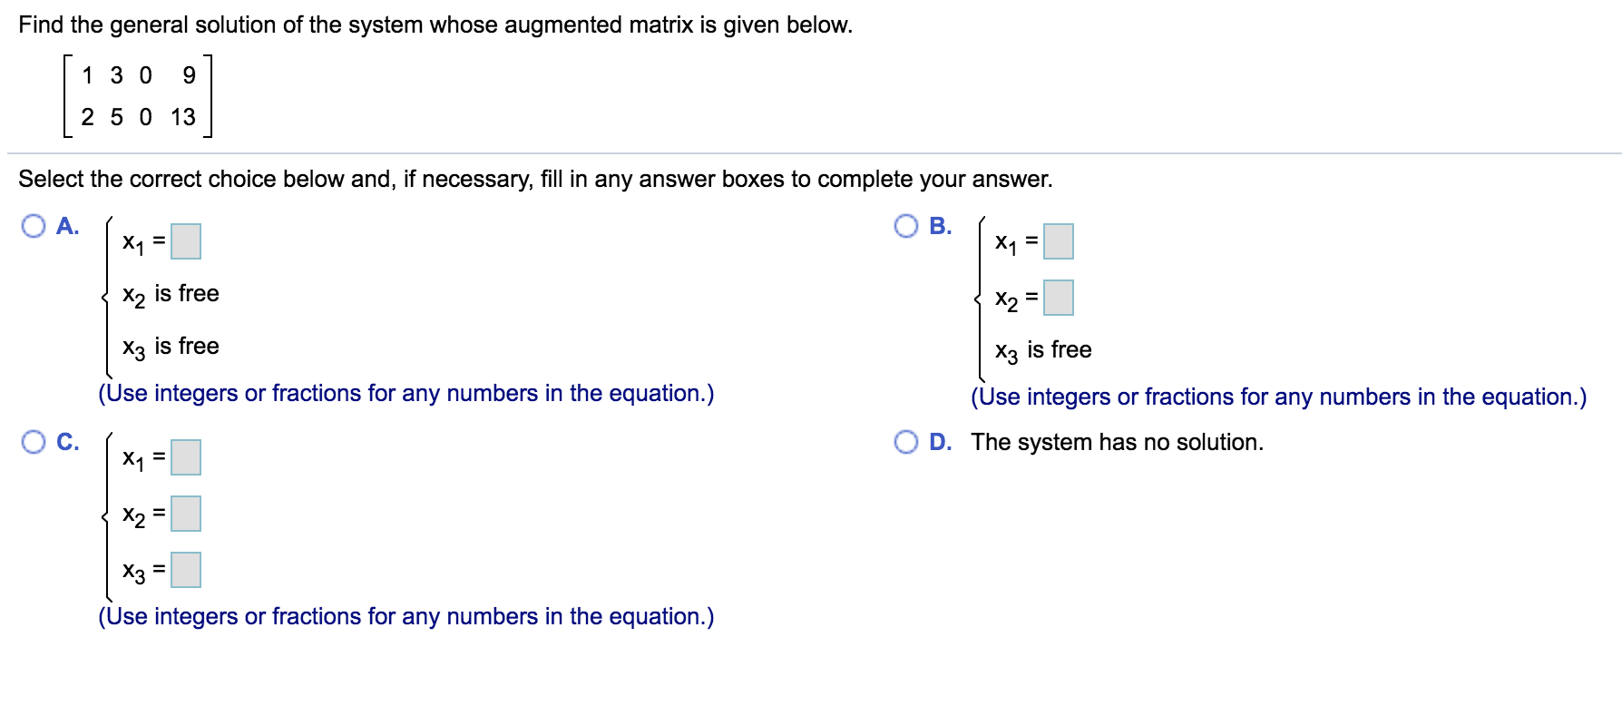This screenshot has height=706, width=1622.
Task: Click the x1 answer box under choice C
Action: [184, 459]
